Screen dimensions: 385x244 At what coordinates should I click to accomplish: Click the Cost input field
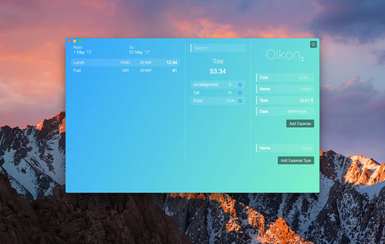tap(285, 78)
